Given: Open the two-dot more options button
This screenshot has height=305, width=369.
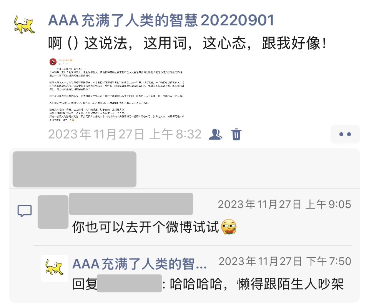Looking at the screenshot, I should 345,134.
